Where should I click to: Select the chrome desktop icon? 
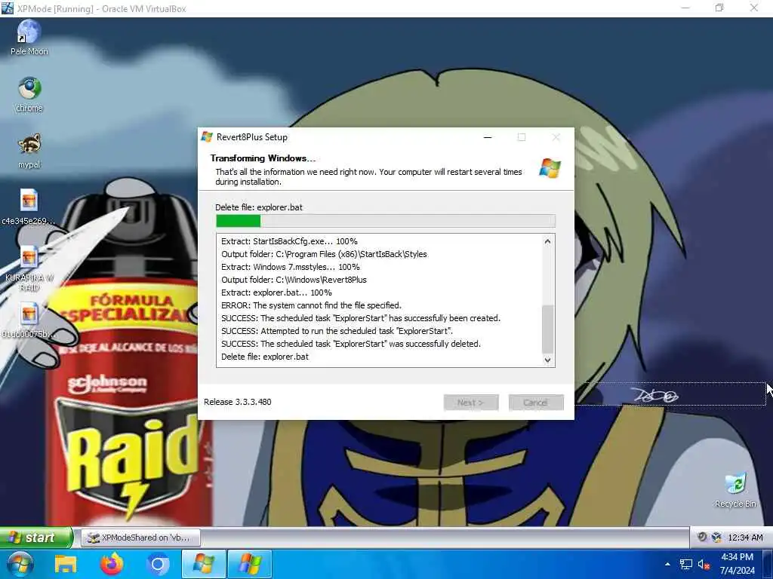point(29,94)
